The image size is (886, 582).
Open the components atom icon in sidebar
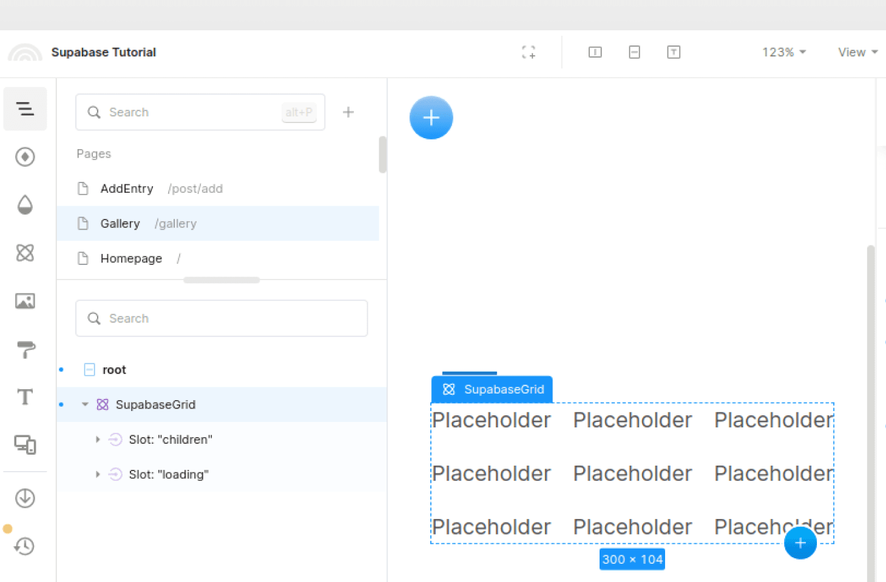tap(25, 253)
